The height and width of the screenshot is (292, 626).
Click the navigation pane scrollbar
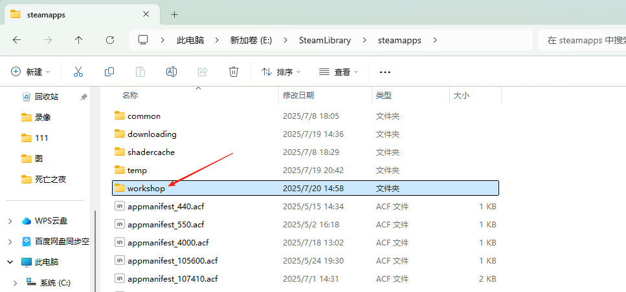coord(95,251)
